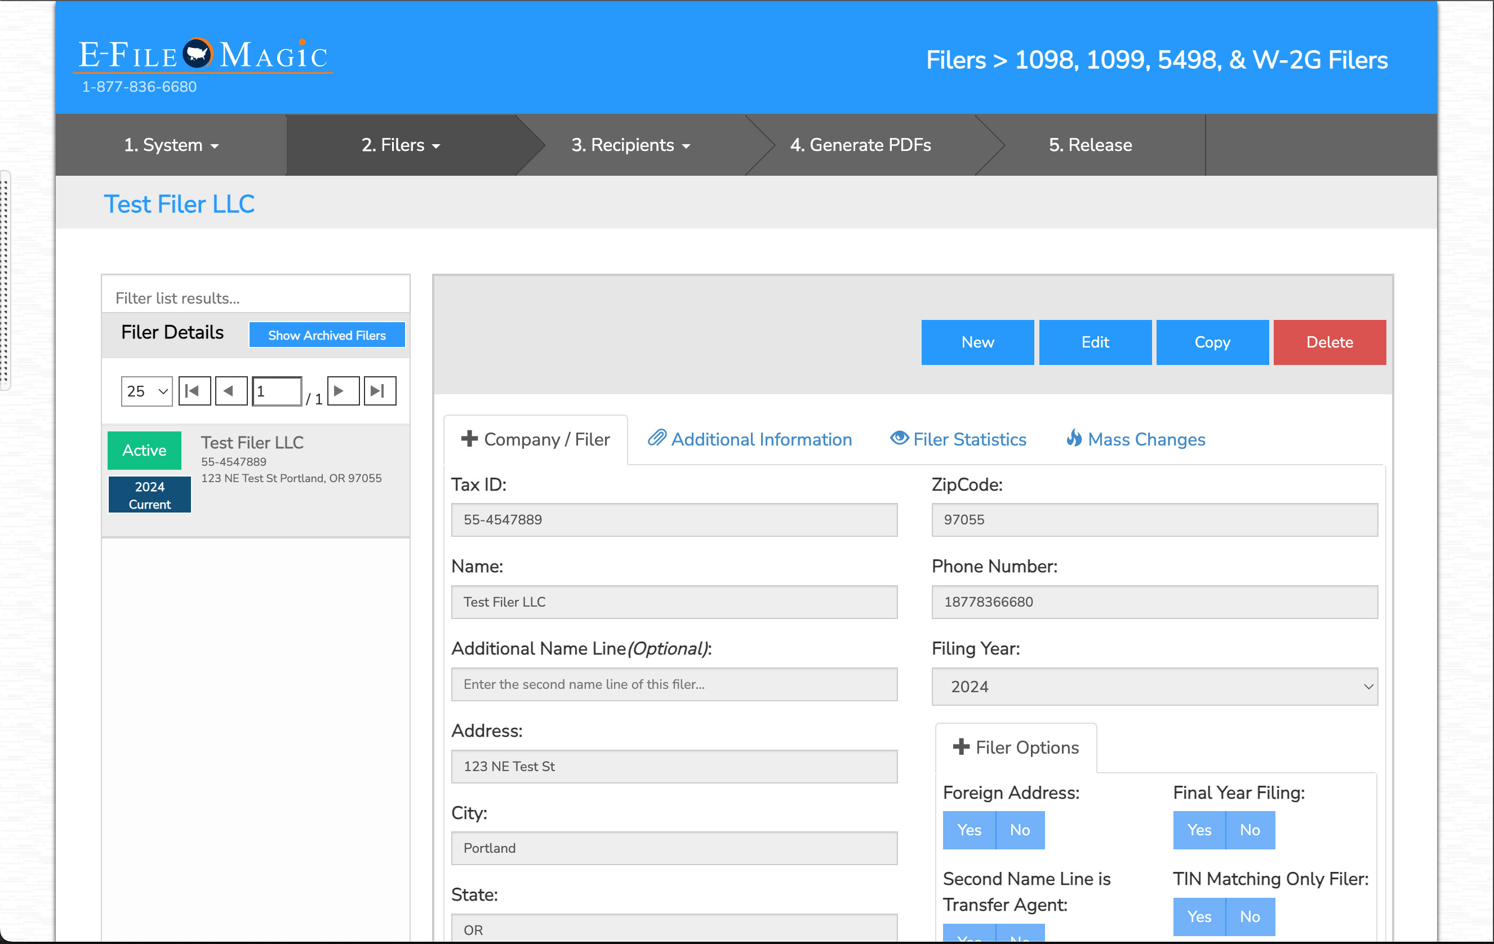Set TIN Matching Only Filer to Yes
Screen dimensions: 1494x944
coord(1198,917)
